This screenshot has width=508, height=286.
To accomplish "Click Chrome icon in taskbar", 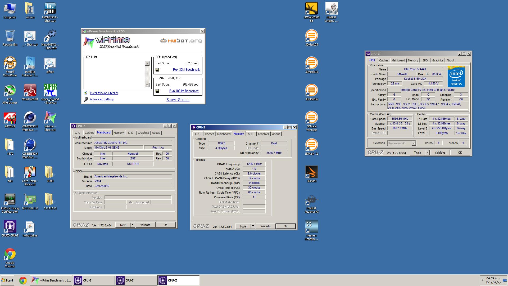I will click(23, 280).
